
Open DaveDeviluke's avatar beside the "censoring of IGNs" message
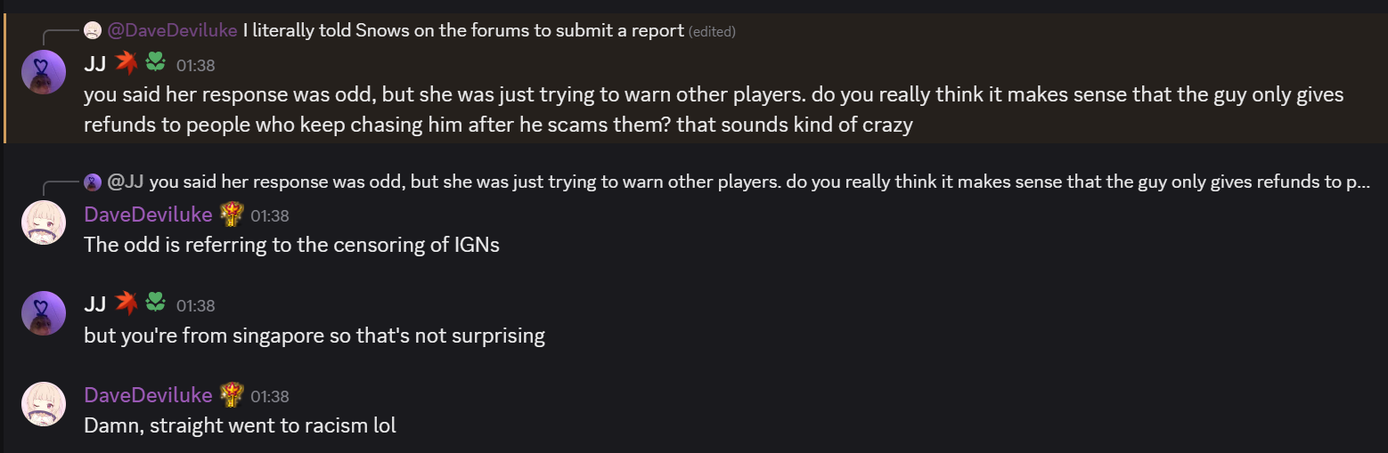point(44,222)
